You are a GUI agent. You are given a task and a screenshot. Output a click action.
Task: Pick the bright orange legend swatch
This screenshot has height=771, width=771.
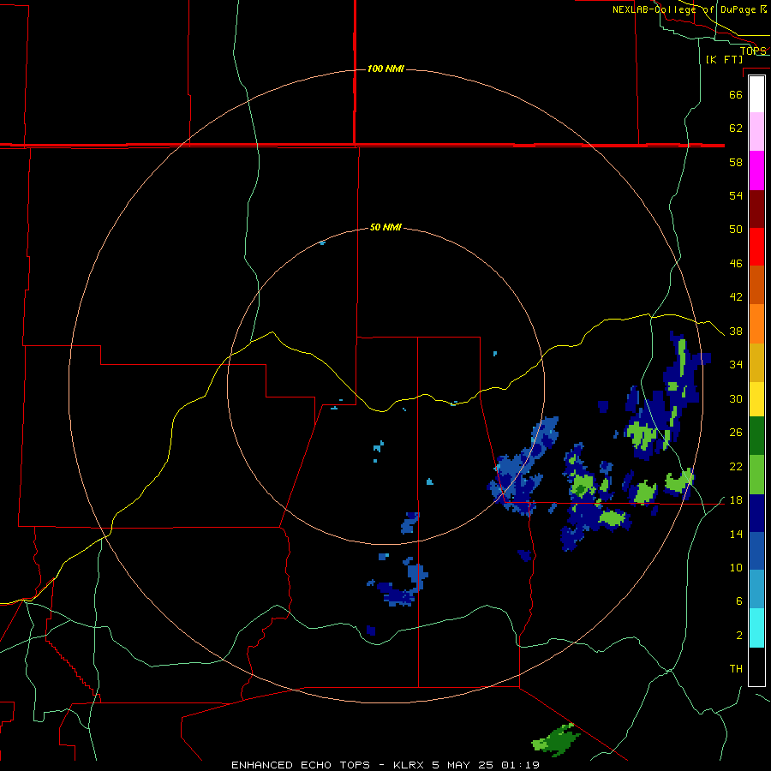tap(756, 324)
